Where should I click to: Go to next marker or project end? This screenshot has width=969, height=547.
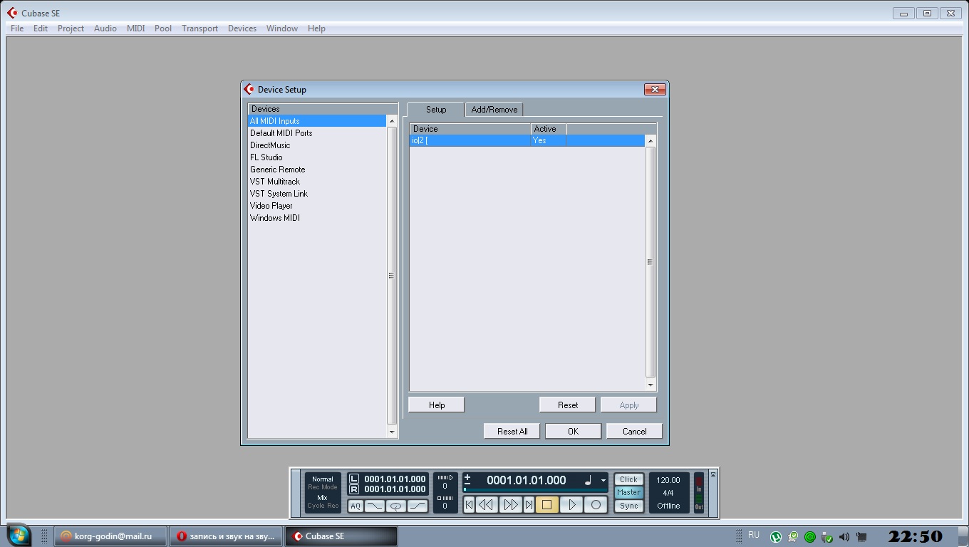[x=529, y=505]
